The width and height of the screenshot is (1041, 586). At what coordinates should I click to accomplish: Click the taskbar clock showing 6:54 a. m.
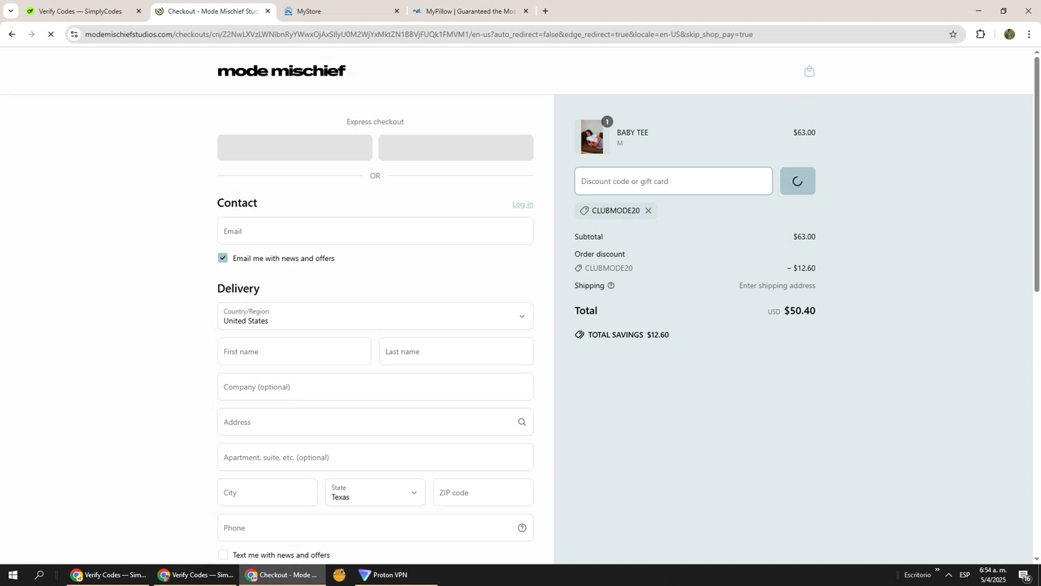tap(993, 575)
